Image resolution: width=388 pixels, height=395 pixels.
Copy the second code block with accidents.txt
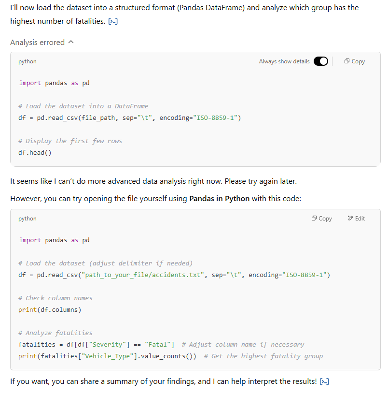coord(322,219)
